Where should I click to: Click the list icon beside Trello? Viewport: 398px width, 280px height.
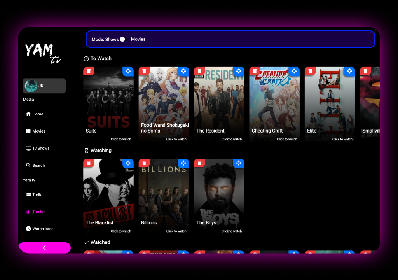pyautogui.click(x=28, y=194)
